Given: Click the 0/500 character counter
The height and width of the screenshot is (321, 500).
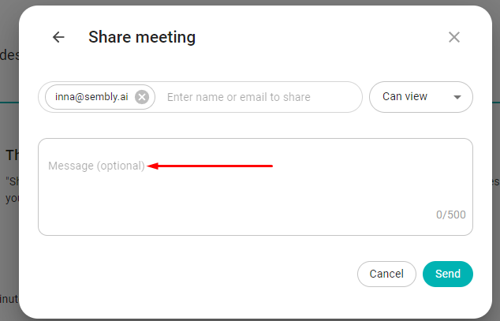Looking at the screenshot, I should [x=451, y=215].
